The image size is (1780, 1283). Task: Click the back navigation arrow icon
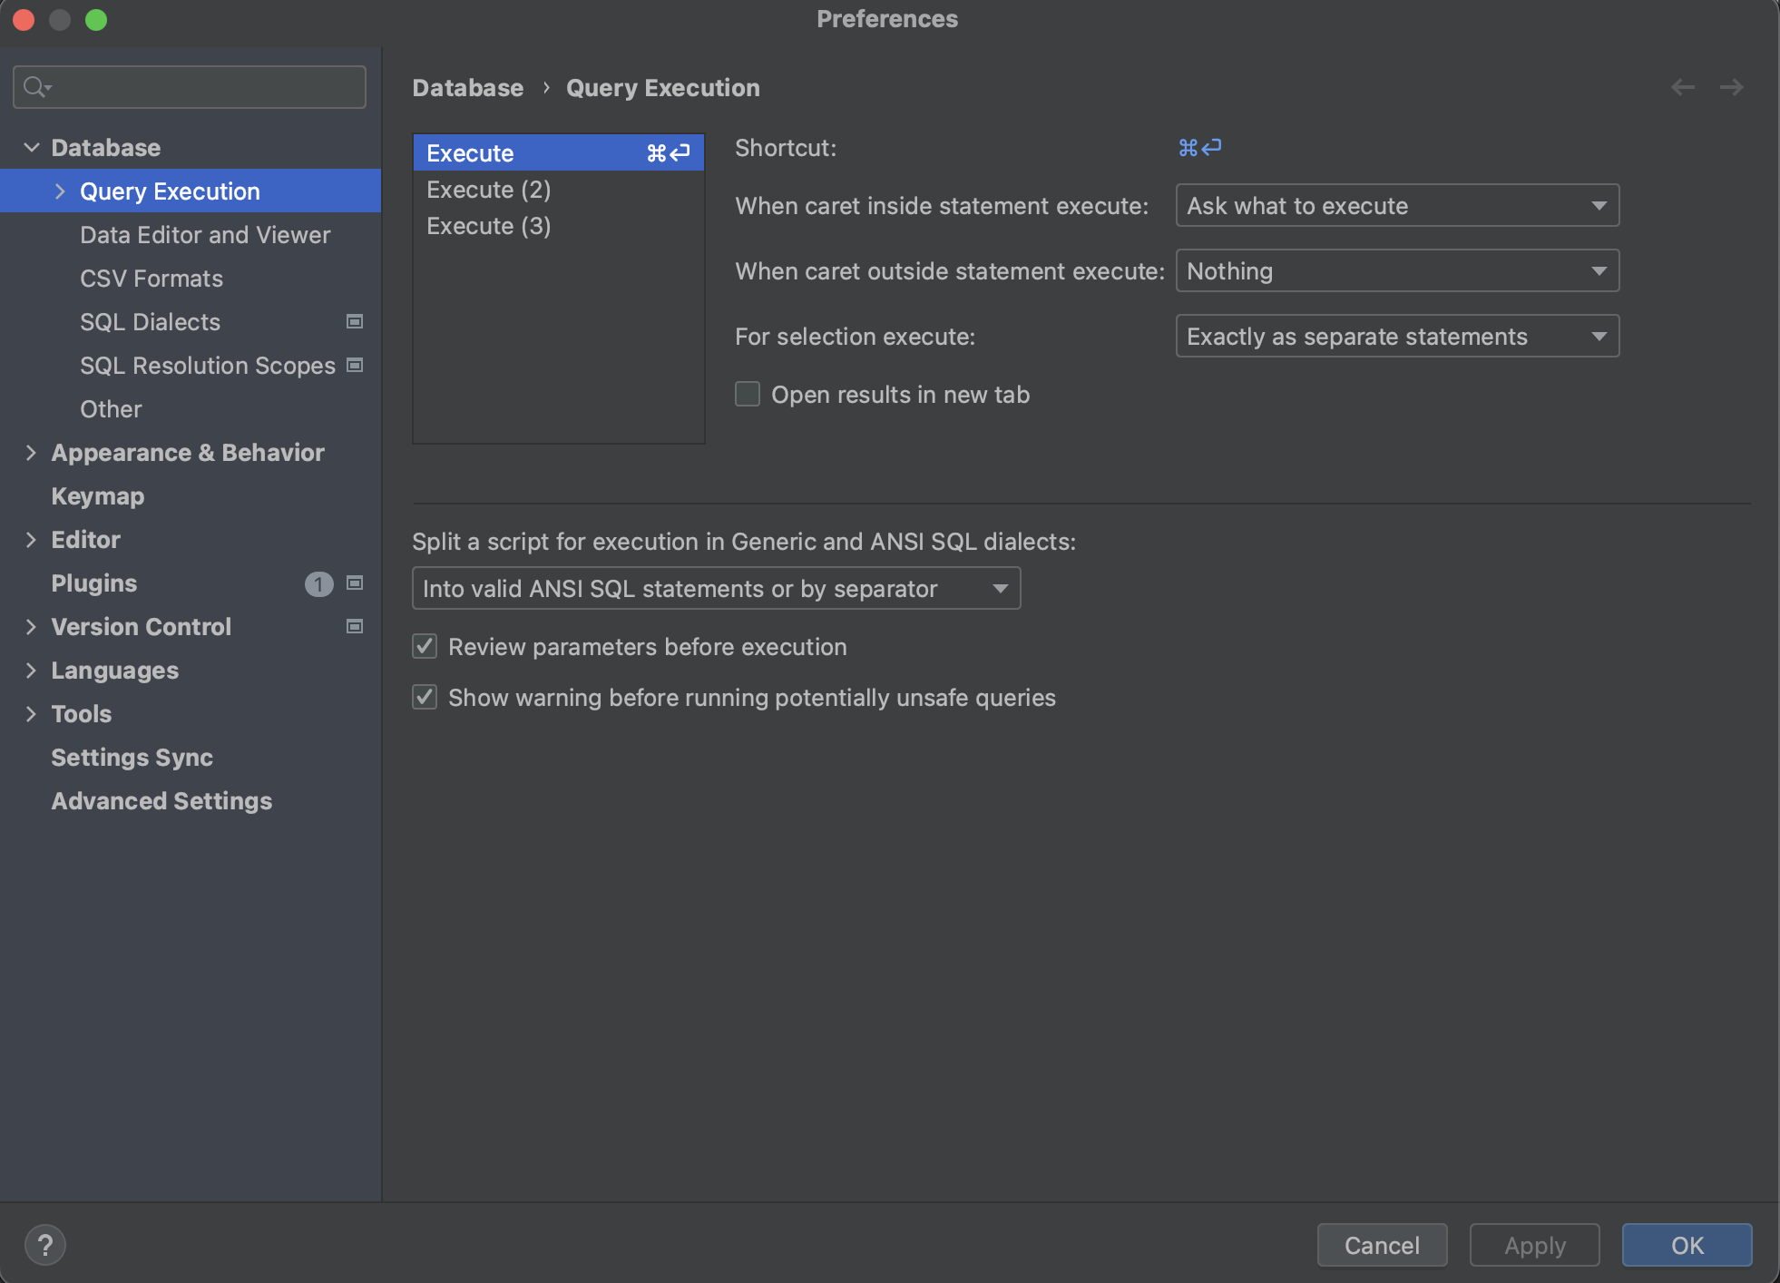click(1683, 87)
